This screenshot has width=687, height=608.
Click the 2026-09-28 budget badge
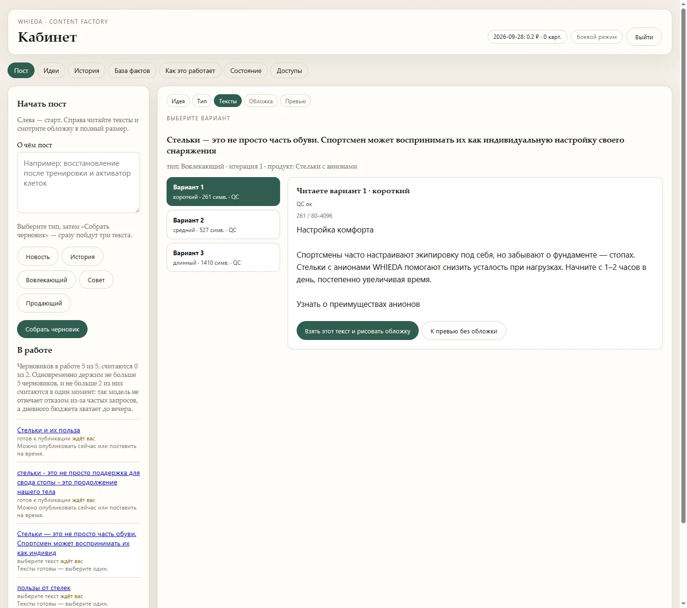(527, 37)
